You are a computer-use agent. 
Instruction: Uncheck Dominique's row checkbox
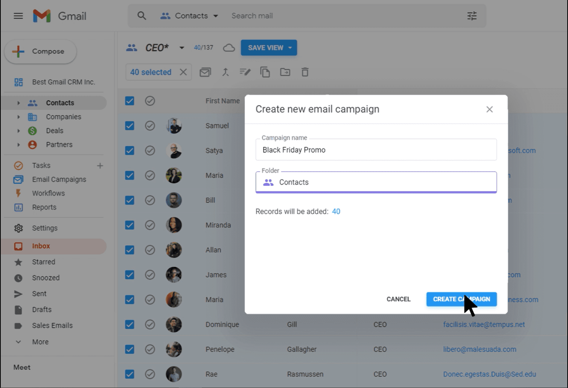tap(129, 324)
